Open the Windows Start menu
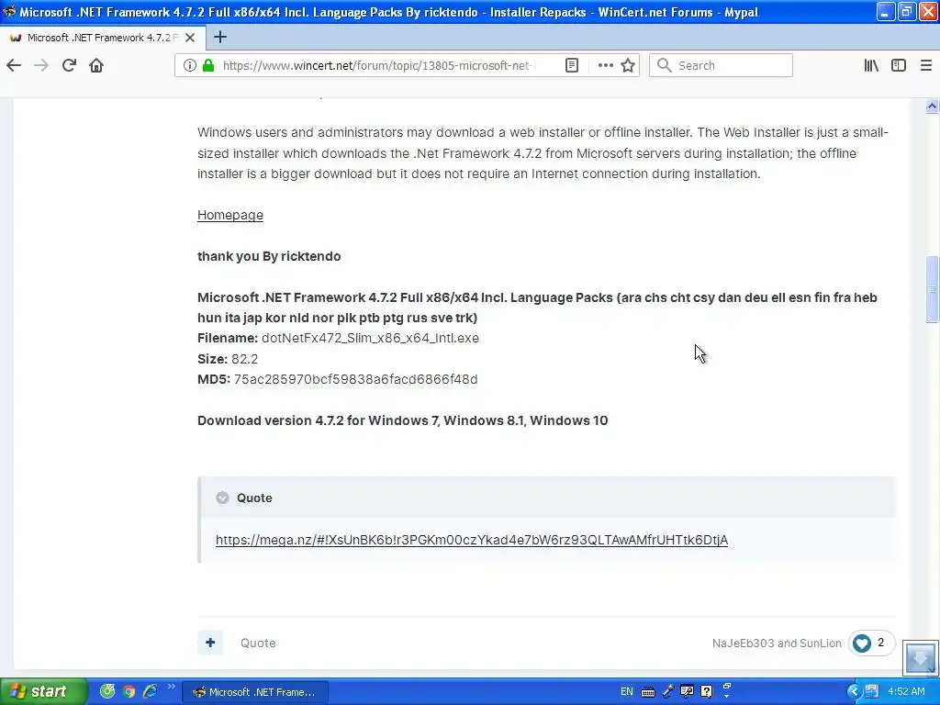The width and height of the screenshot is (940, 705). (x=43, y=691)
